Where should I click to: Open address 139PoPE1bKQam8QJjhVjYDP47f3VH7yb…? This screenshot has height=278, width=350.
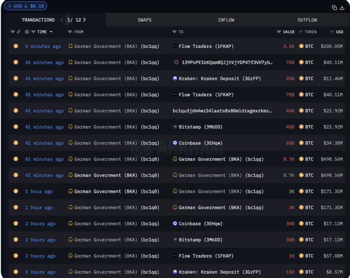point(227,62)
